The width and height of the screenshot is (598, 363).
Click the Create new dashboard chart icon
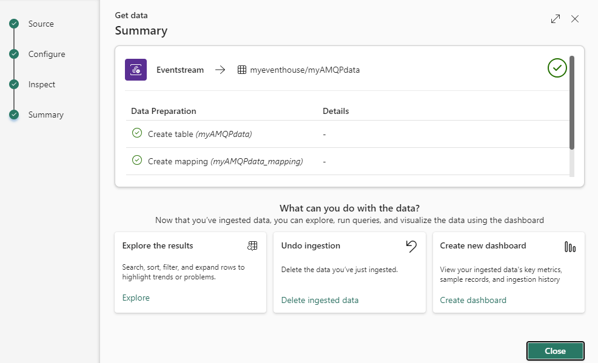(x=570, y=247)
